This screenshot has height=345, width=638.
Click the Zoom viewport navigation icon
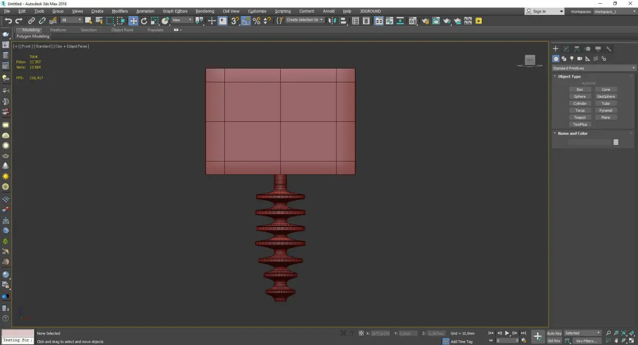point(608,333)
